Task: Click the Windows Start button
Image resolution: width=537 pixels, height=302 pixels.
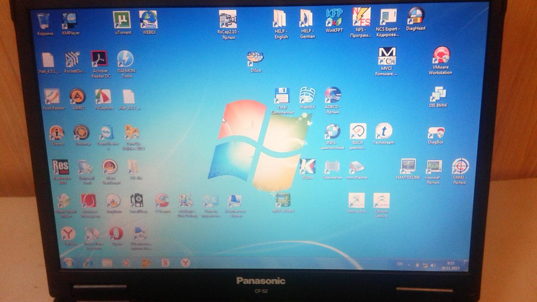Action: (68, 263)
